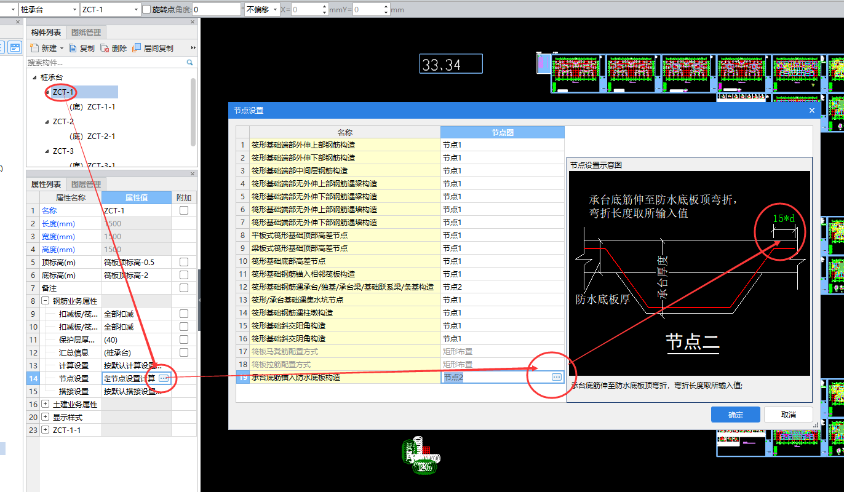Select (底) ZCT-2-1 in the tree
Image resolution: width=844 pixels, height=492 pixels.
[93, 137]
